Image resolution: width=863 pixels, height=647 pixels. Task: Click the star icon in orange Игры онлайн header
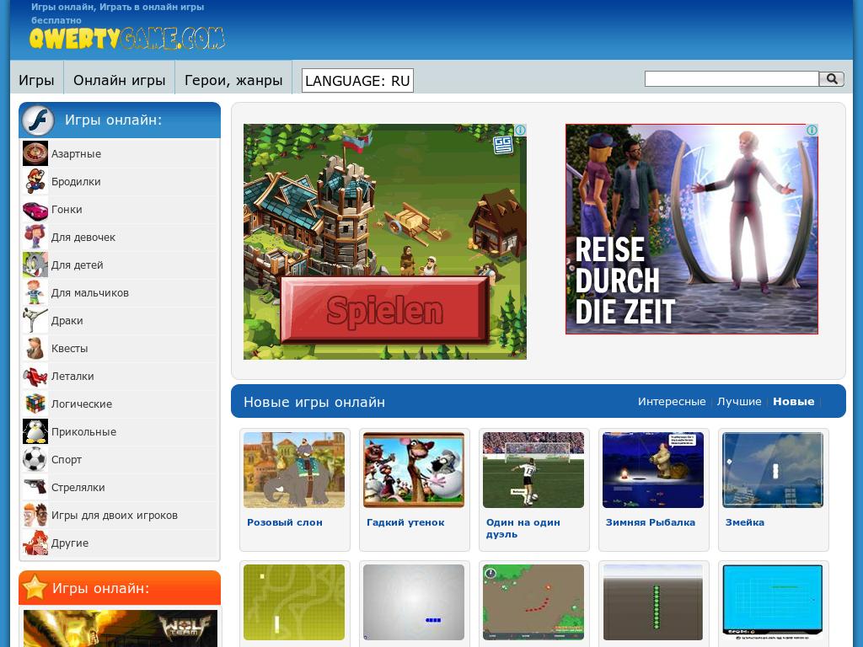[34, 587]
